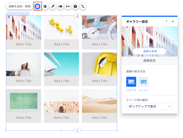Click the 画像設定 heading in panel

coord(150,61)
